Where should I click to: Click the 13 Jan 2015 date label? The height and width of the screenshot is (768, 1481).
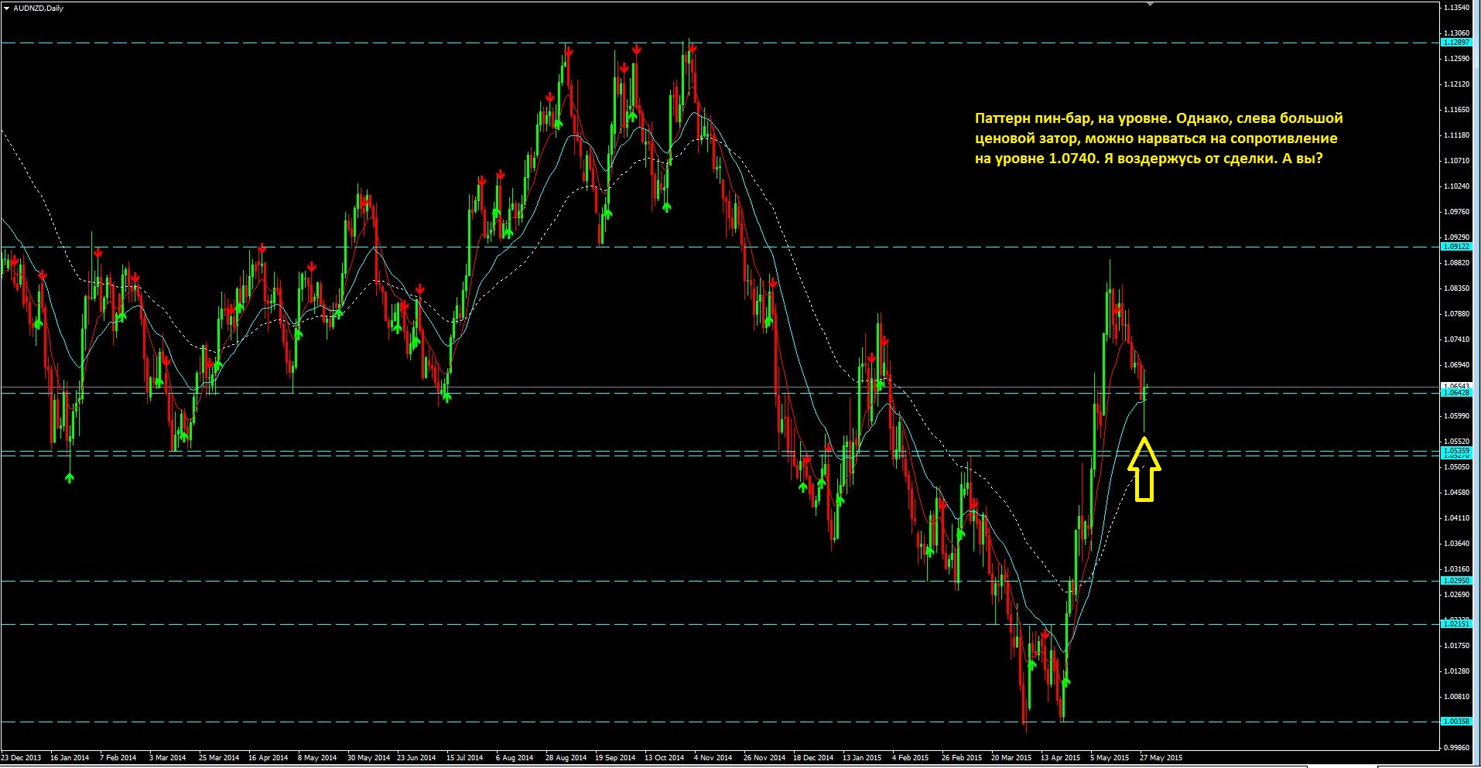[x=862, y=758]
